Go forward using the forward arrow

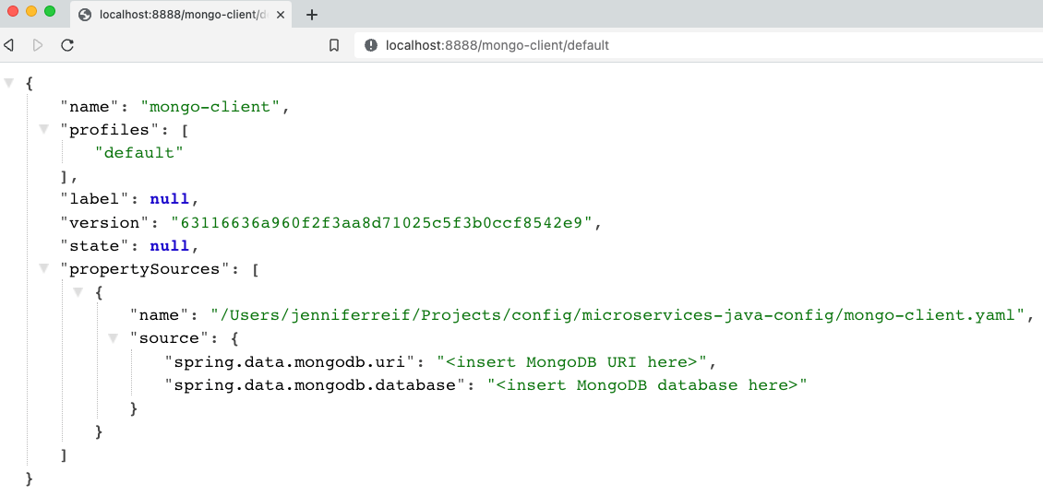[38, 45]
